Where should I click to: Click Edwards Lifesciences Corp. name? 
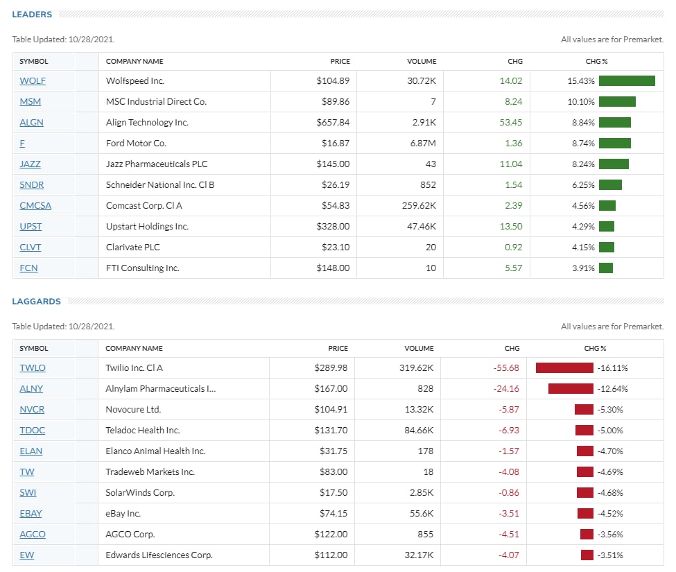pyautogui.click(x=159, y=555)
